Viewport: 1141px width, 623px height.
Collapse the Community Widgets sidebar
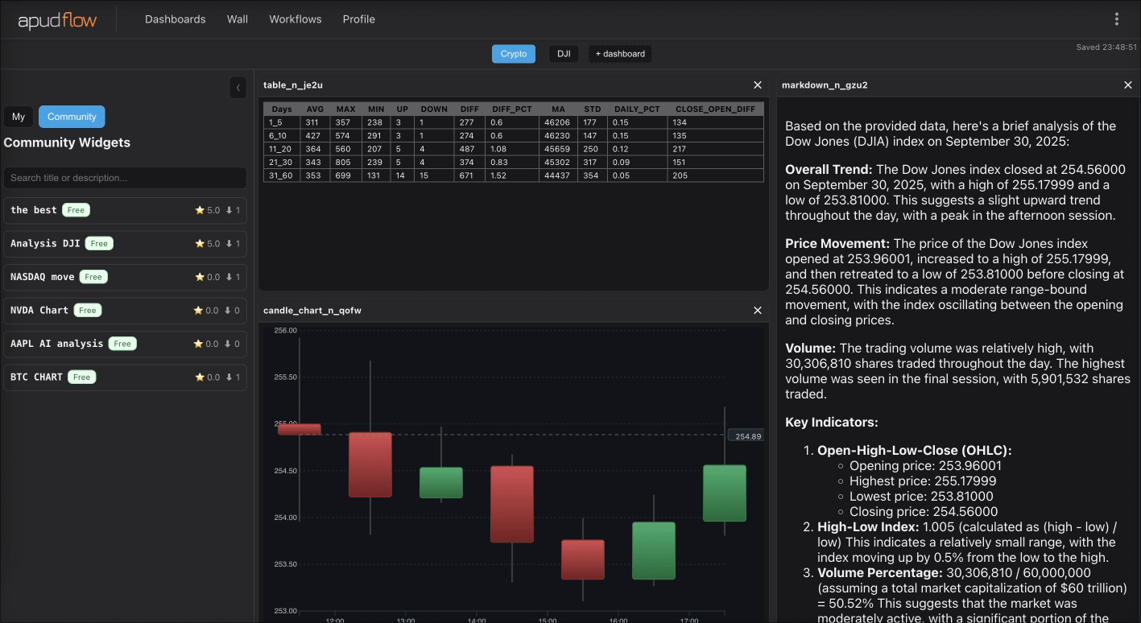point(238,87)
